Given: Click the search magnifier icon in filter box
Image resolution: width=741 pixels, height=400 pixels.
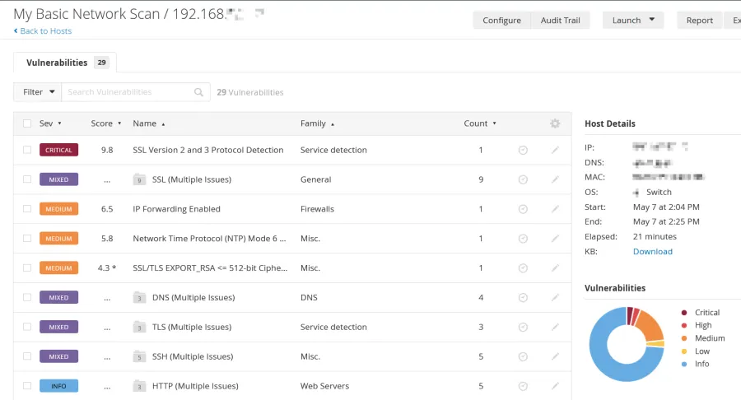Looking at the screenshot, I should (198, 92).
